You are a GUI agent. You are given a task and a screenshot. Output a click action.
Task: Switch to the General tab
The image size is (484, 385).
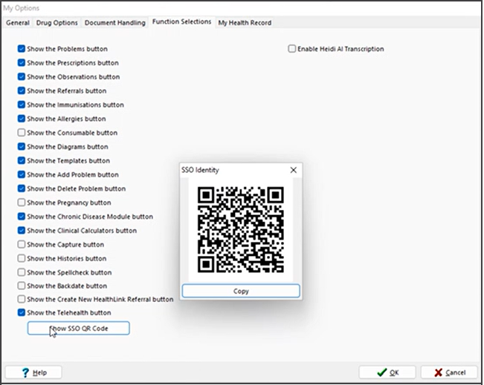pyautogui.click(x=18, y=23)
